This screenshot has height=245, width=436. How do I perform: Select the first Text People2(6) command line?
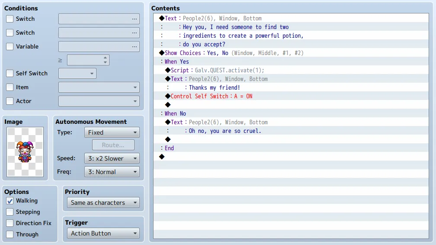pos(291,18)
